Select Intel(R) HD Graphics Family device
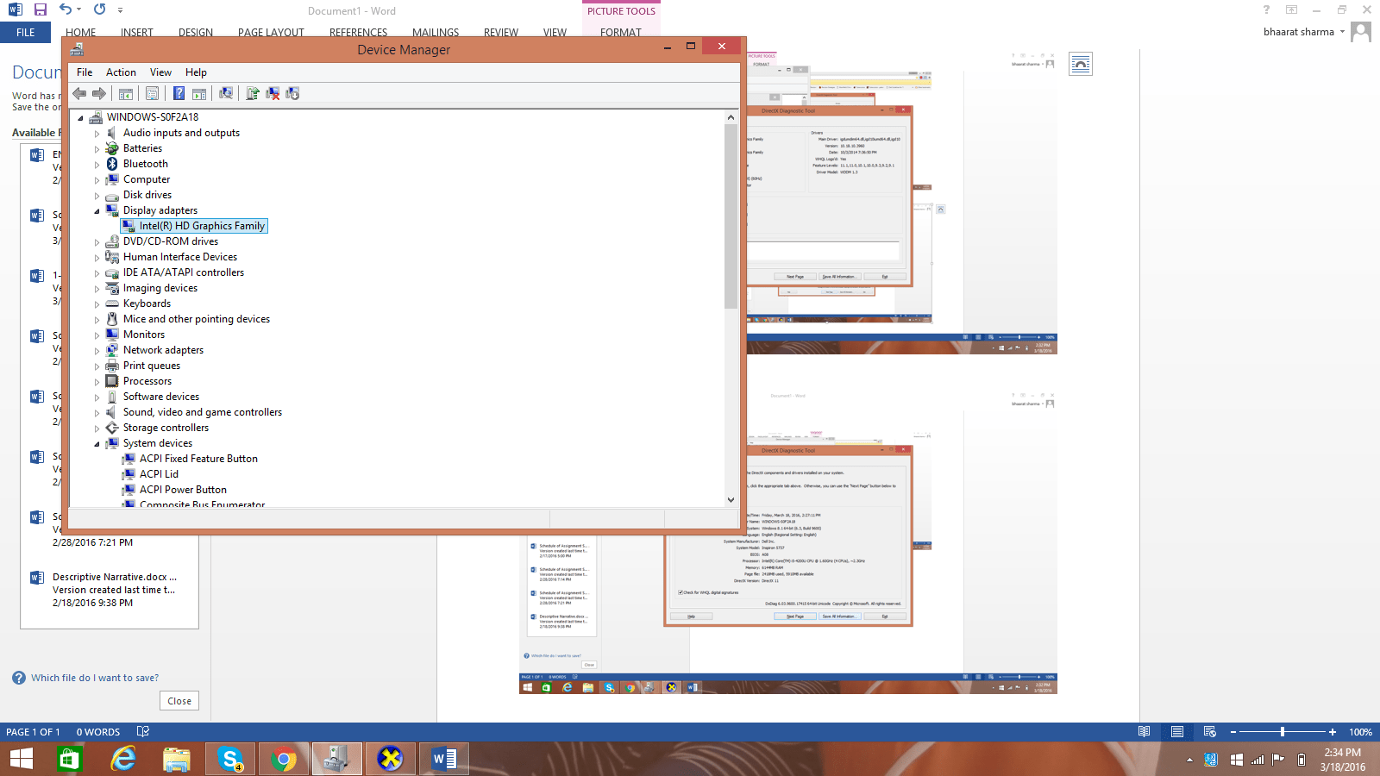Image resolution: width=1380 pixels, height=776 pixels. [202, 226]
